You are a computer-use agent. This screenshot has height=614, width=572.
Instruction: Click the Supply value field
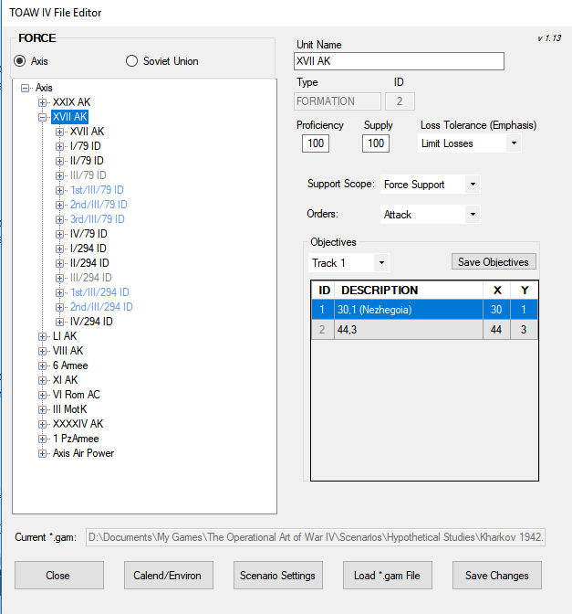point(376,143)
